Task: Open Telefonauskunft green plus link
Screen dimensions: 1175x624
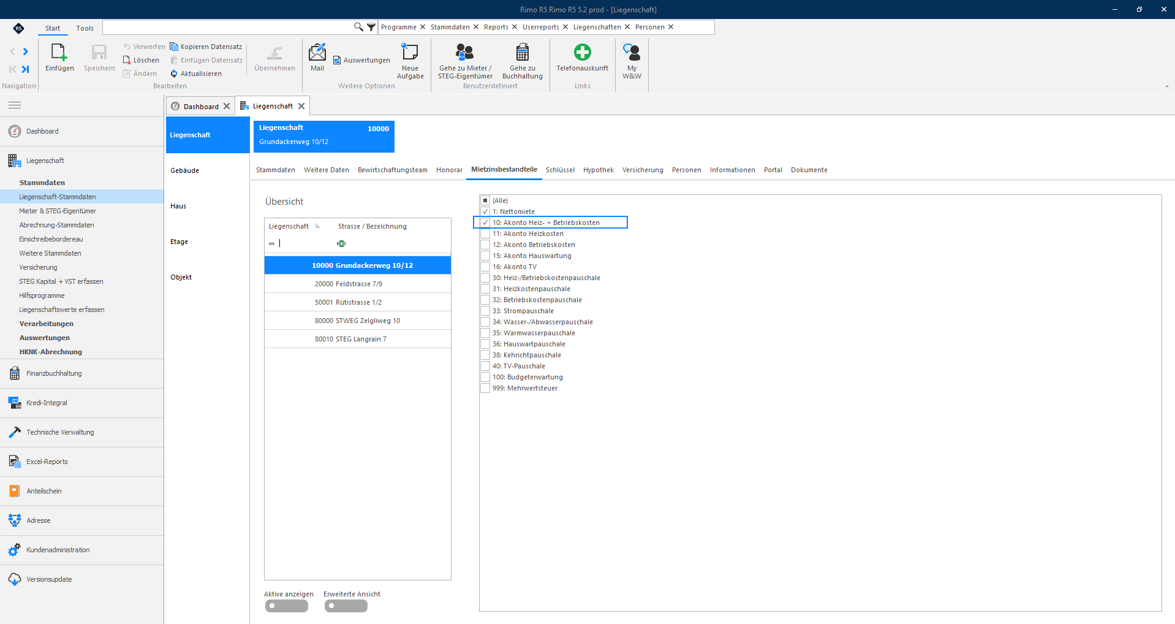Action: point(582,53)
